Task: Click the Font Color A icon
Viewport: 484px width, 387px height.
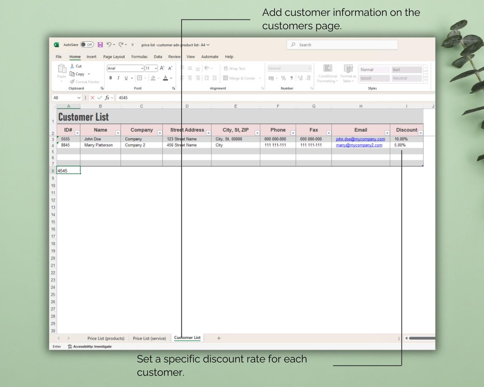Action: 166,78
